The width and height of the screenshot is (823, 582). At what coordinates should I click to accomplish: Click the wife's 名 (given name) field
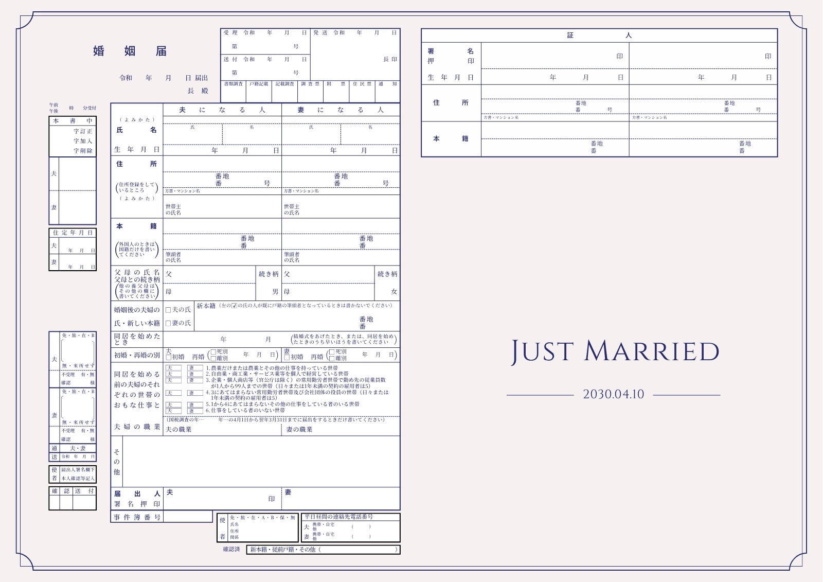pos(370,134)
